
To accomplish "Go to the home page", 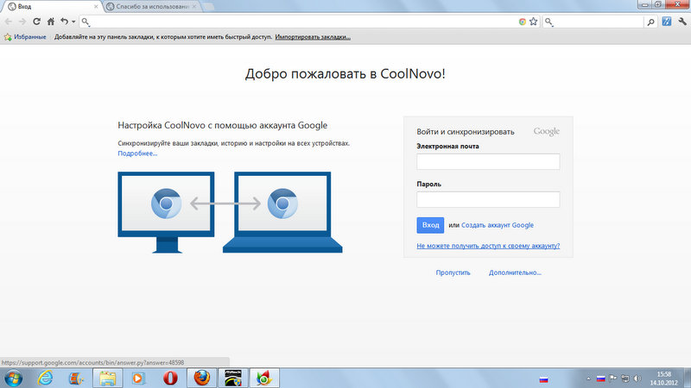I will (x=51, y=22).
